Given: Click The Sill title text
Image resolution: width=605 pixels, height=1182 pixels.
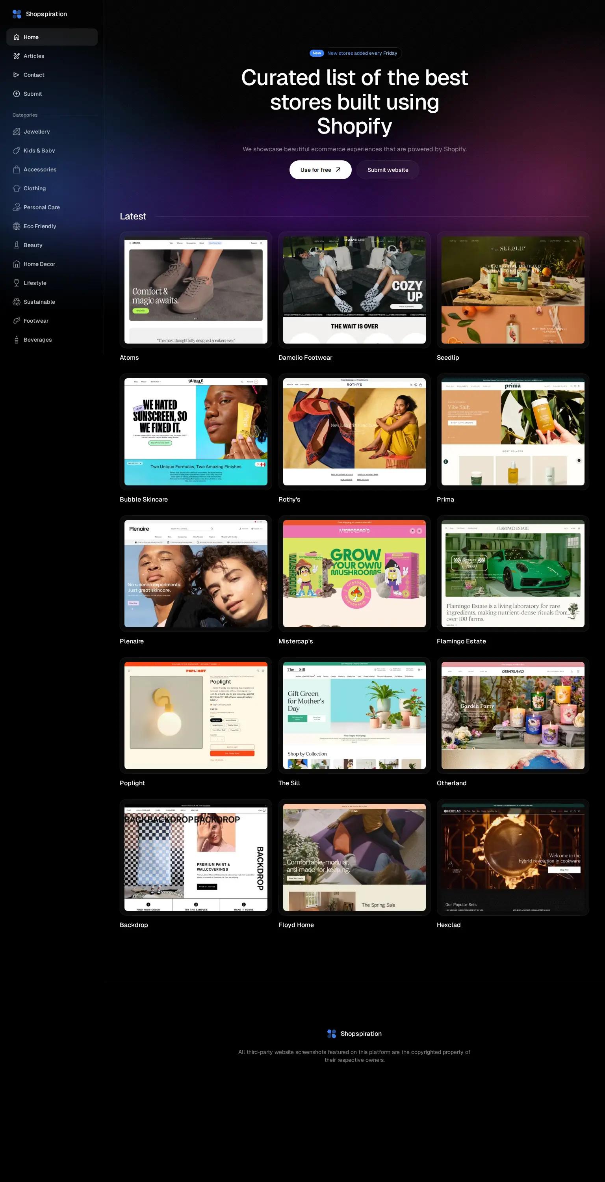Looking at the screenshot, I should click(x=289, y=783).
